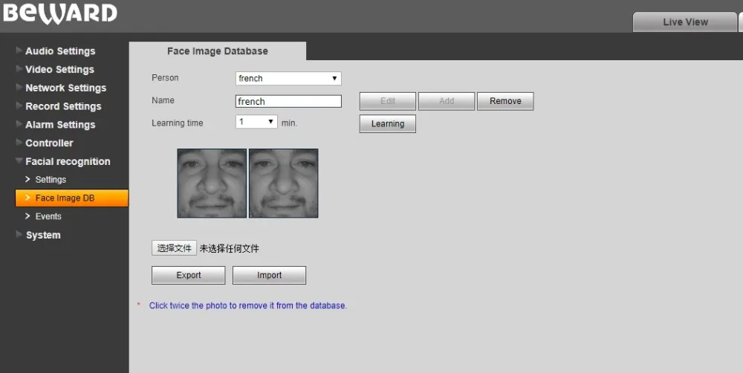Open the Record Settings menu
The width and height of the screenshot is (743, 373).
click(x=63, y=106)
